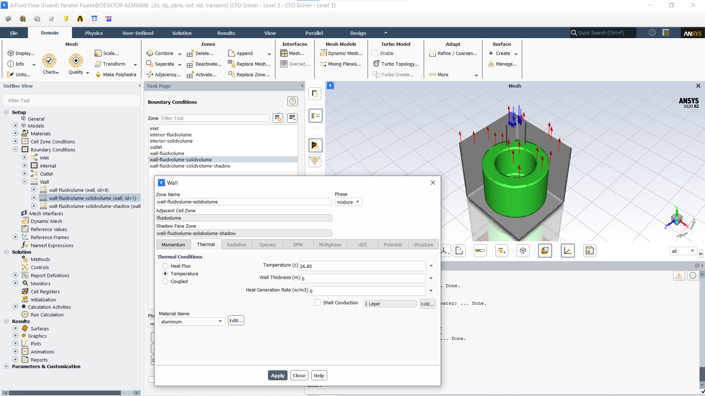This screenshot has height=396, width=705.
Task: Enable the Shell Conduction checkbox
Action: (318, 302)
